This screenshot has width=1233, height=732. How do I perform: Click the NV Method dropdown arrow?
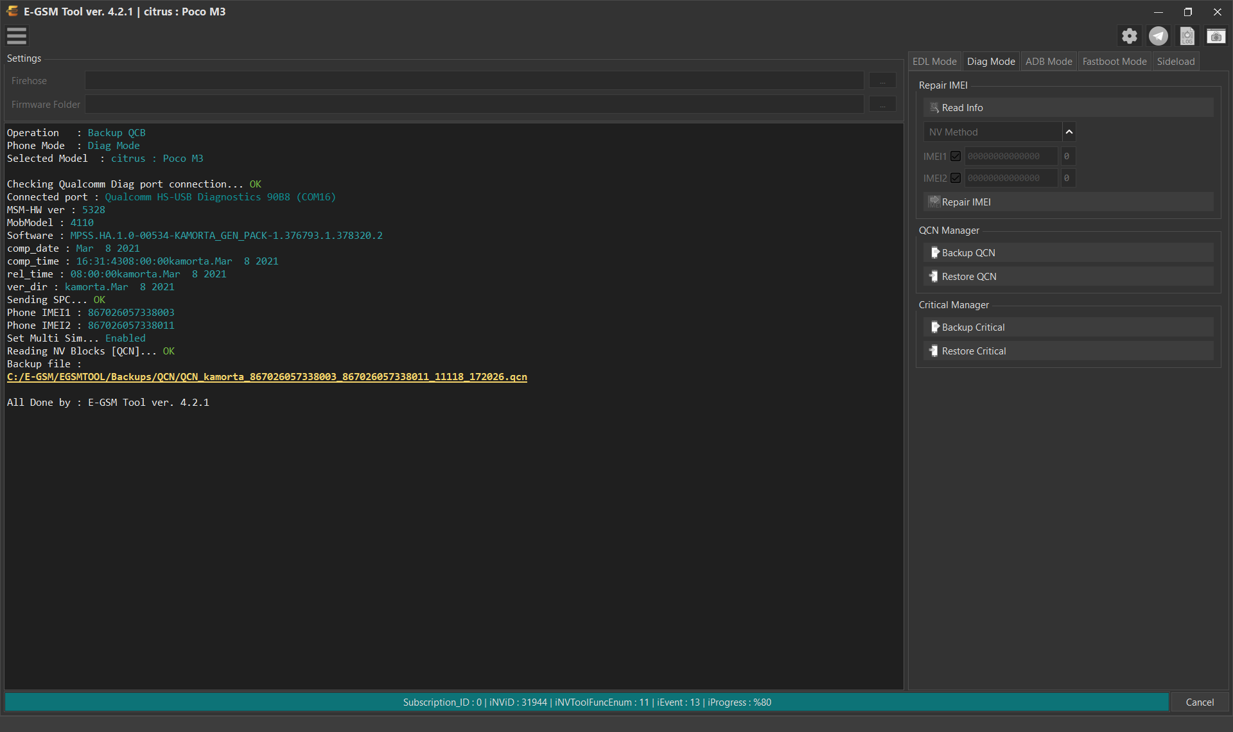[1069, 132]
